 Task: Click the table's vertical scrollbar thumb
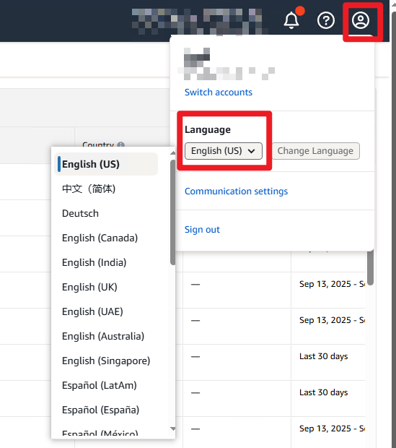[x=370, y=267]
